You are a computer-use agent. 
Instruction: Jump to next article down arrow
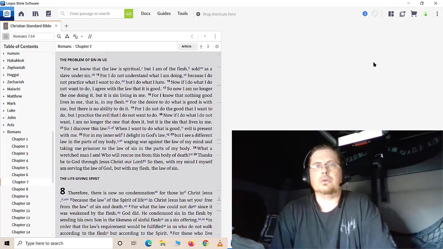(x=208, y=46)
